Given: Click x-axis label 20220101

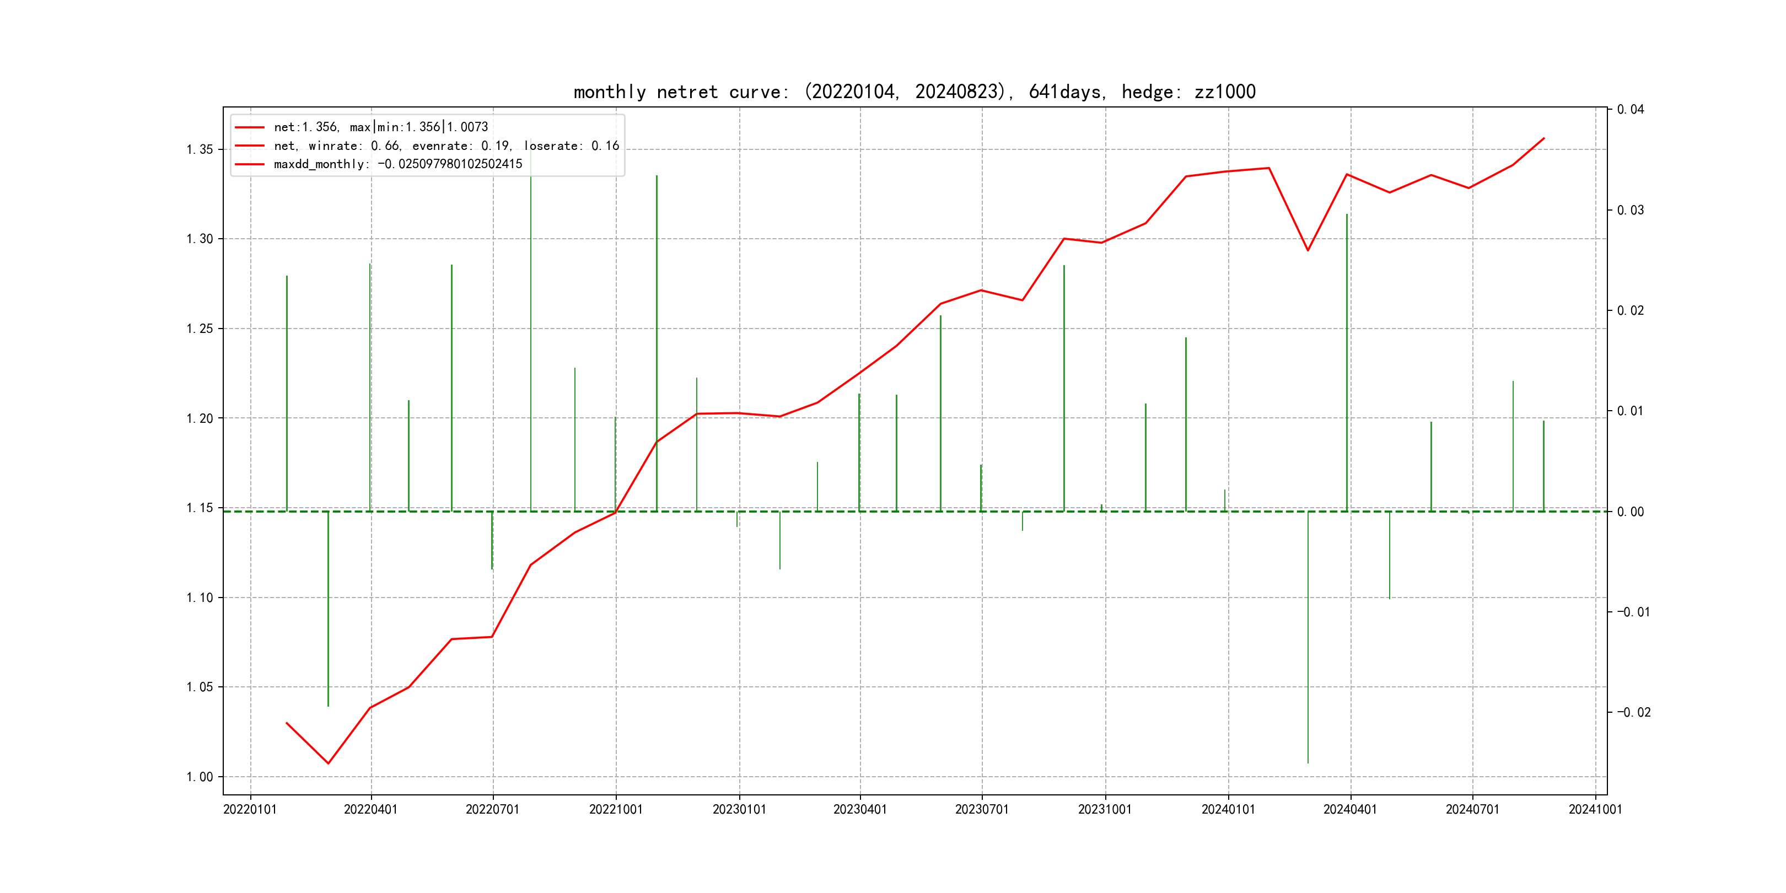Looking at the screenshot, I should (250, 810).
